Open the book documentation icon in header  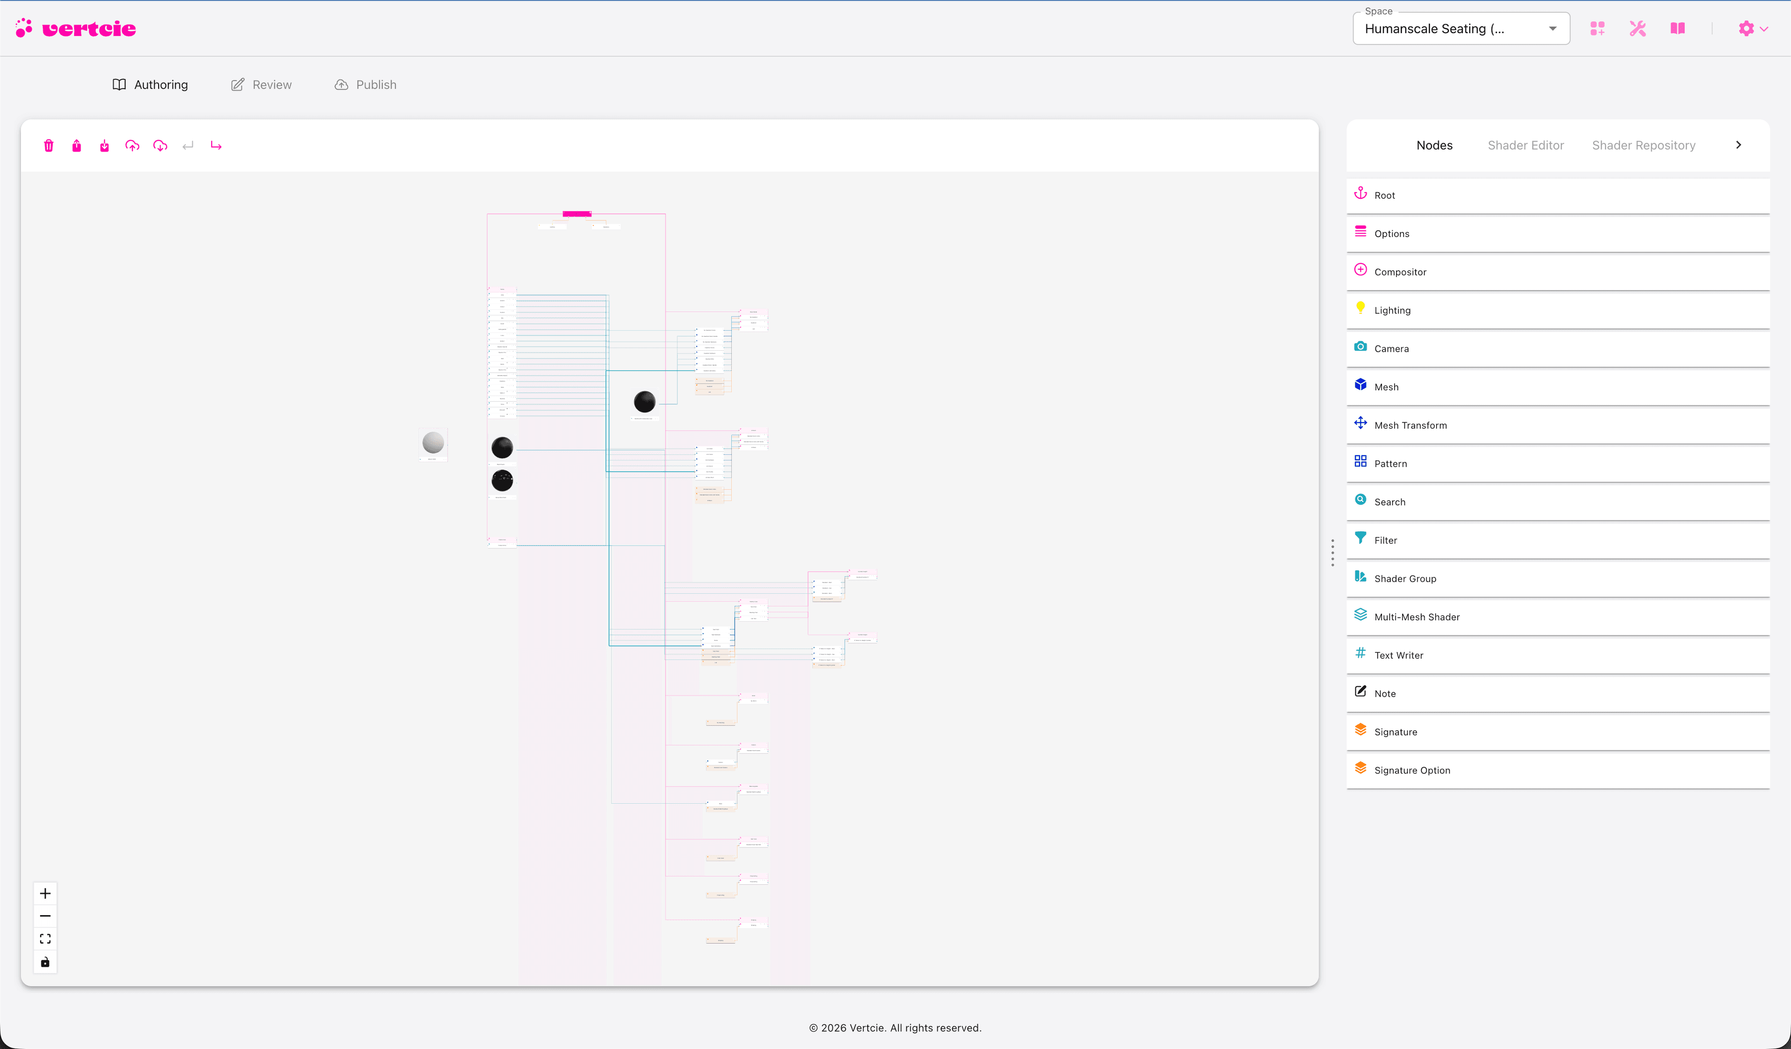(1678, 28)
